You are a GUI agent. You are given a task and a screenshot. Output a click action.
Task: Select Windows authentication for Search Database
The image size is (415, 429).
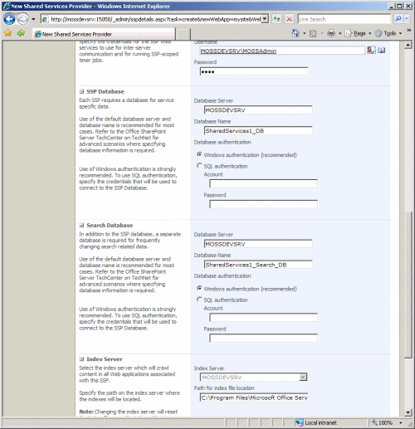[x=199, y=288]
